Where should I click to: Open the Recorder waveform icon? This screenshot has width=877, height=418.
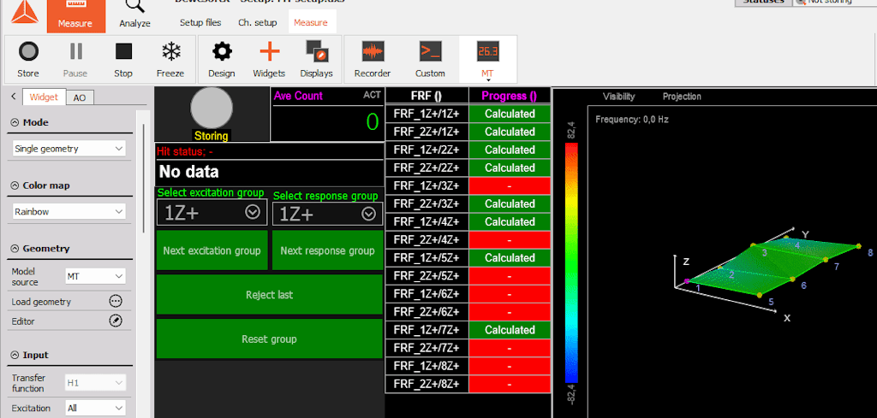coord(373,51)
